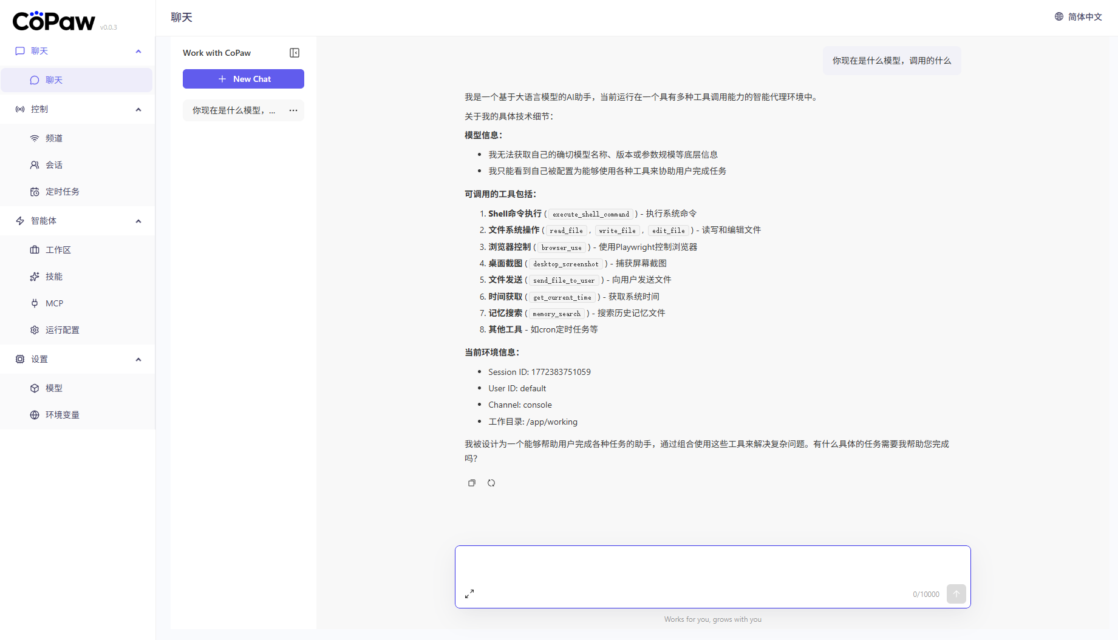Open options for the existing chat entry
The image size is (1118, 640).
coord(293,110)
